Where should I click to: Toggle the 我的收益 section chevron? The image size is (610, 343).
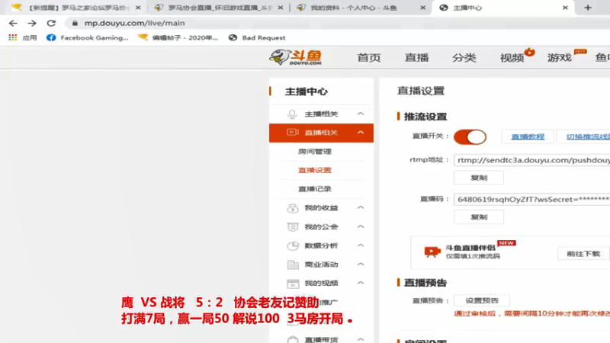[x=361, y=207]
